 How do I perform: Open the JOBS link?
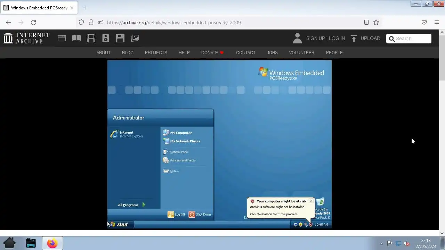coord(272,52)
